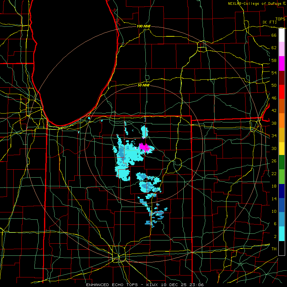The height and width of the screenshot is (287, 287).
Task: Click the '46' legend value
Action: coord(274,98)
